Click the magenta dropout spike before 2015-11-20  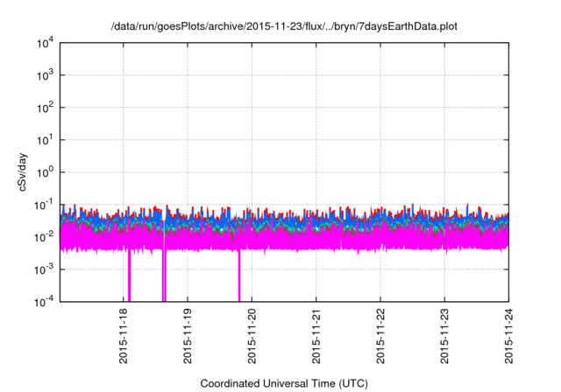click(x=239, y=275)
